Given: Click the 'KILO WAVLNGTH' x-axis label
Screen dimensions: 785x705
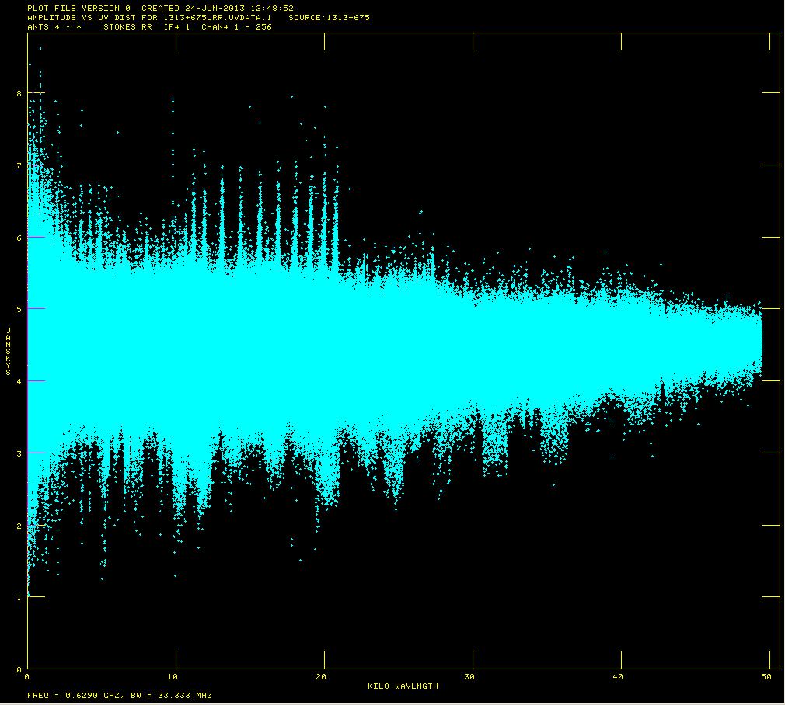Looking at the screenshot, I should 403,686.
